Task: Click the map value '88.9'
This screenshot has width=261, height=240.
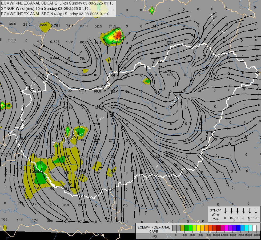Action: (84, 26)
